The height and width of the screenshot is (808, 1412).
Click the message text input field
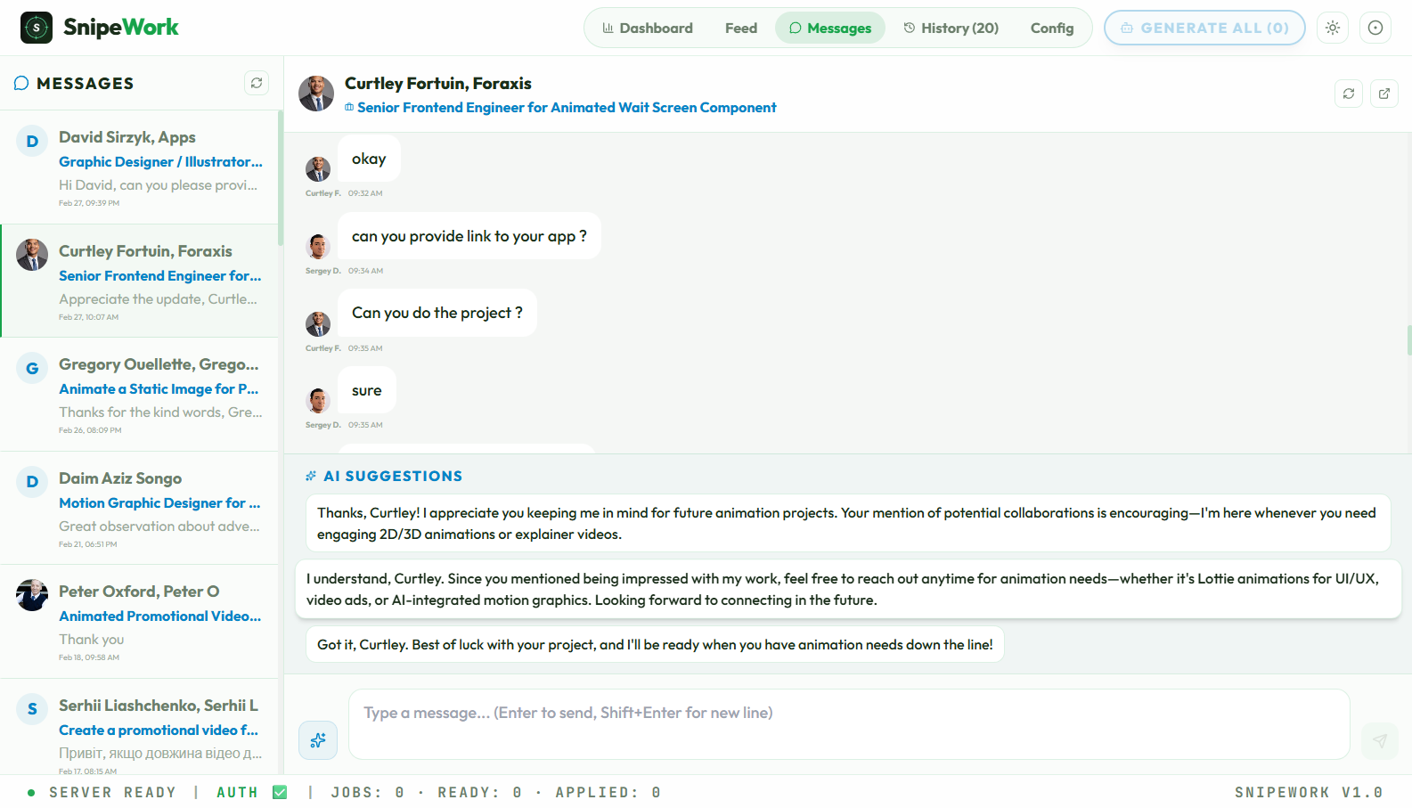click(848, 723)
